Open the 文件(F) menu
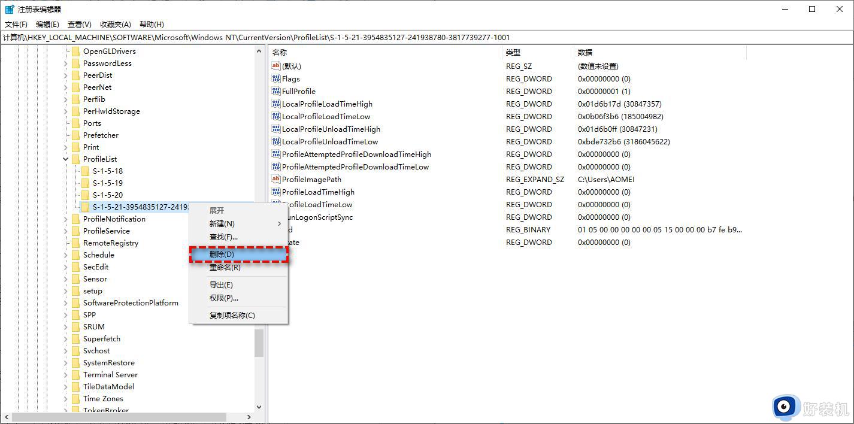854x424 pixels. point(16,25)
